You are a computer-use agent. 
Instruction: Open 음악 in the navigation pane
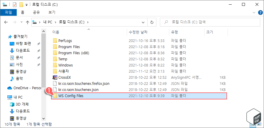[19, 78]
